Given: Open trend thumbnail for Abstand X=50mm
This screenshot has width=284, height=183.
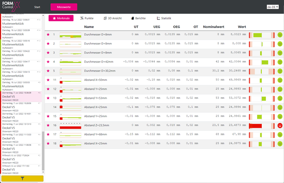Looking at the screenshot, I should click(x=71, y=80).
